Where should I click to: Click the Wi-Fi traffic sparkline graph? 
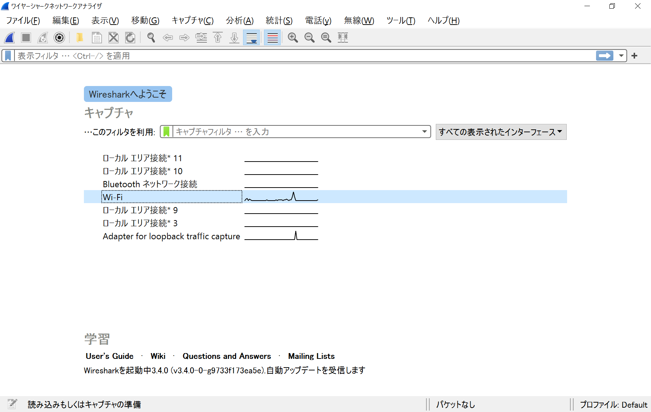tap(281, 197)
